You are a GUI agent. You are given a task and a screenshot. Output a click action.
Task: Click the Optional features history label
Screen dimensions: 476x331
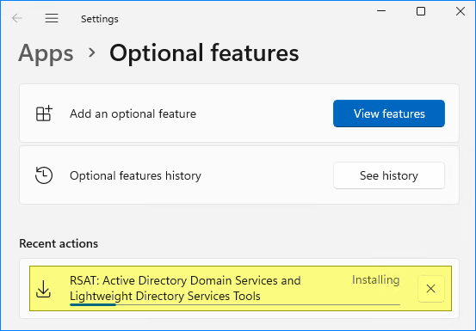[135, 175]
